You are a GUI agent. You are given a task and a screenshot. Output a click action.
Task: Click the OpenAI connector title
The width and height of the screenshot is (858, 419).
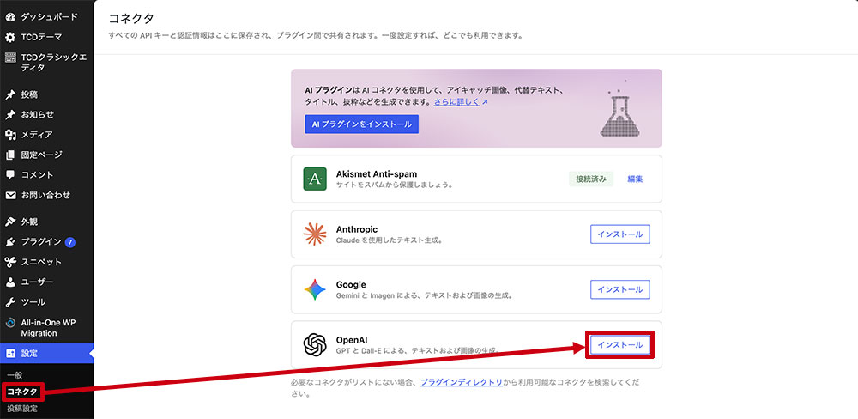coord(352,340)
